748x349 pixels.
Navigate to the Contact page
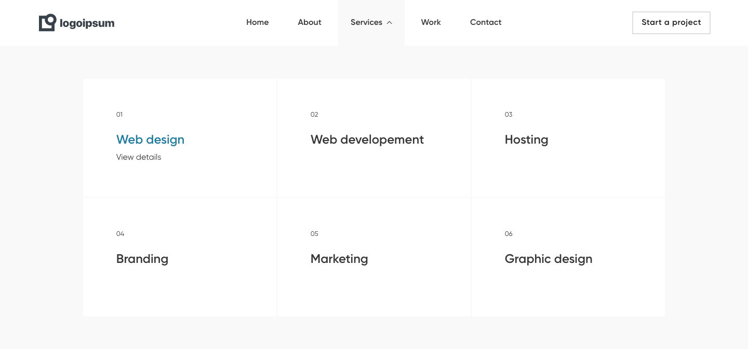click(x=485, y=22)
